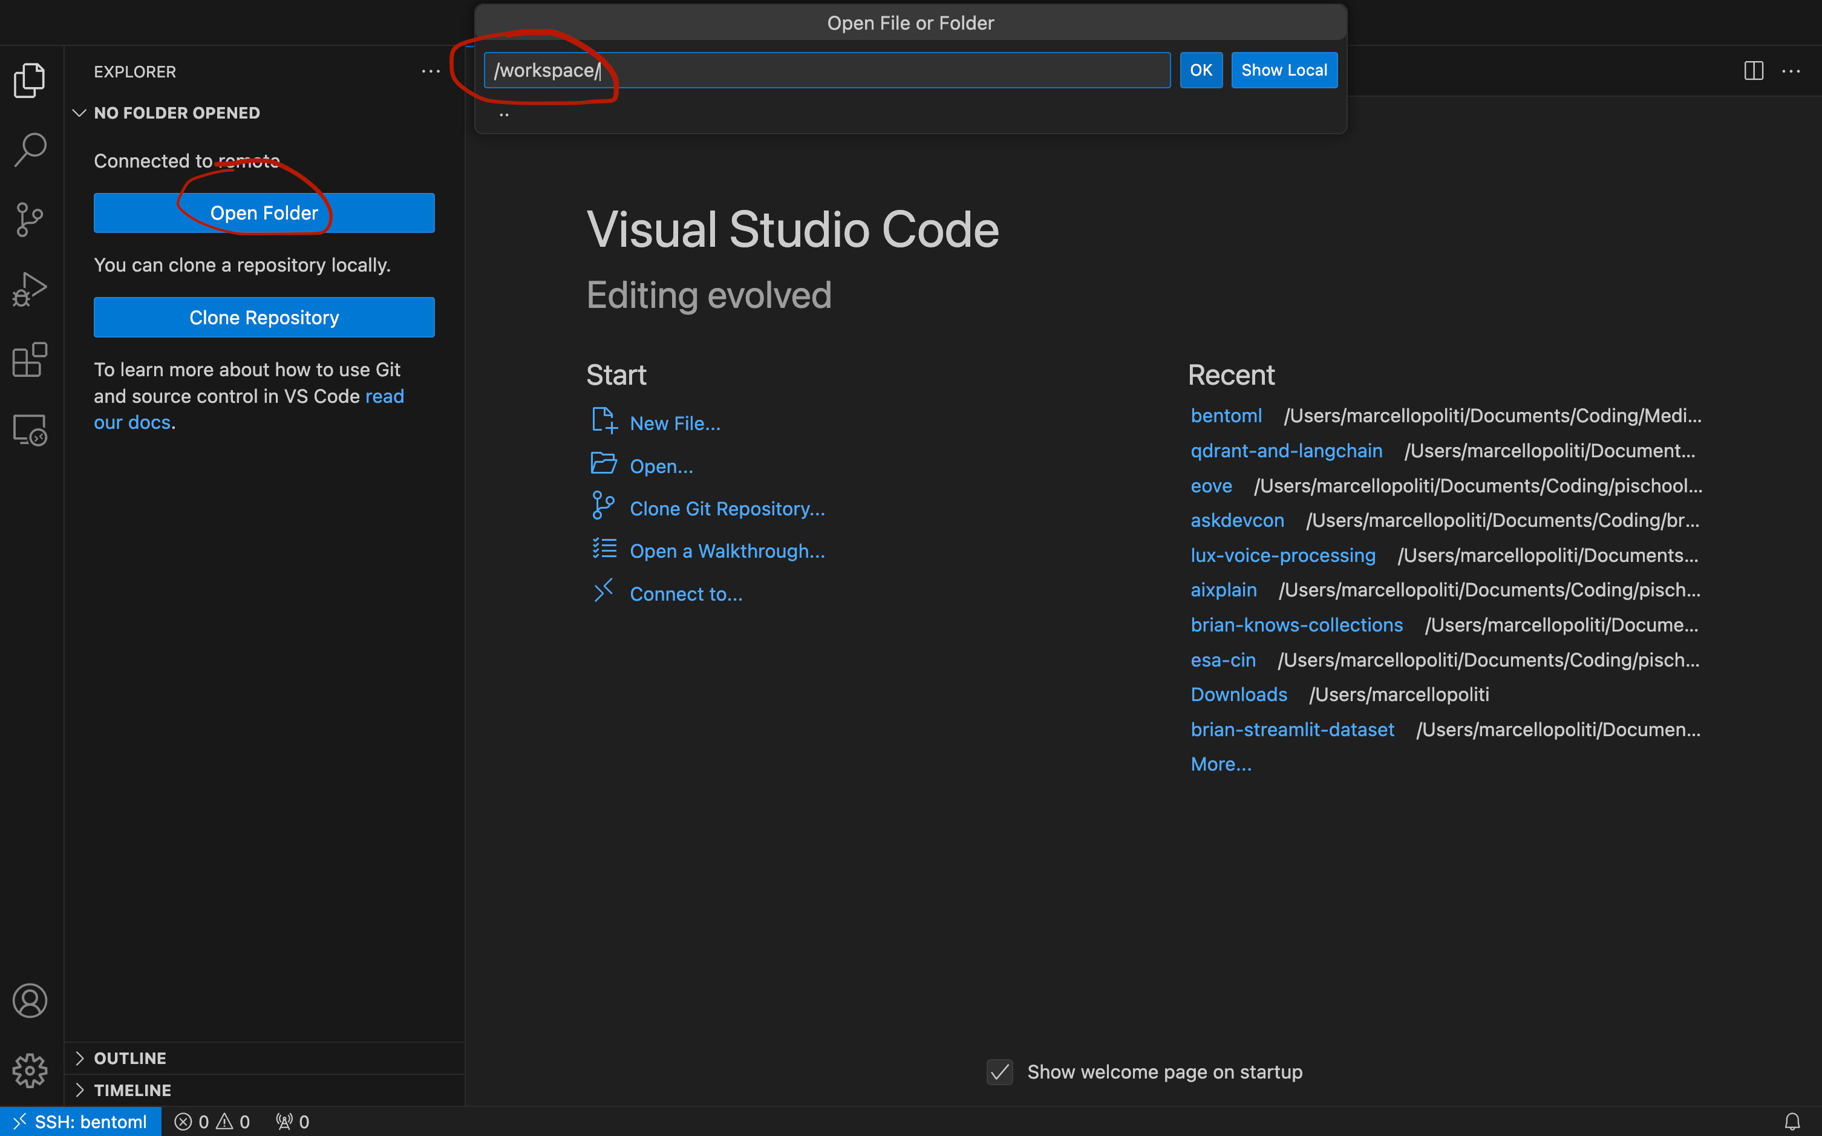
Task: Toggle Show welcome page on startup checkbox
Action: [x=999, y=1072]
